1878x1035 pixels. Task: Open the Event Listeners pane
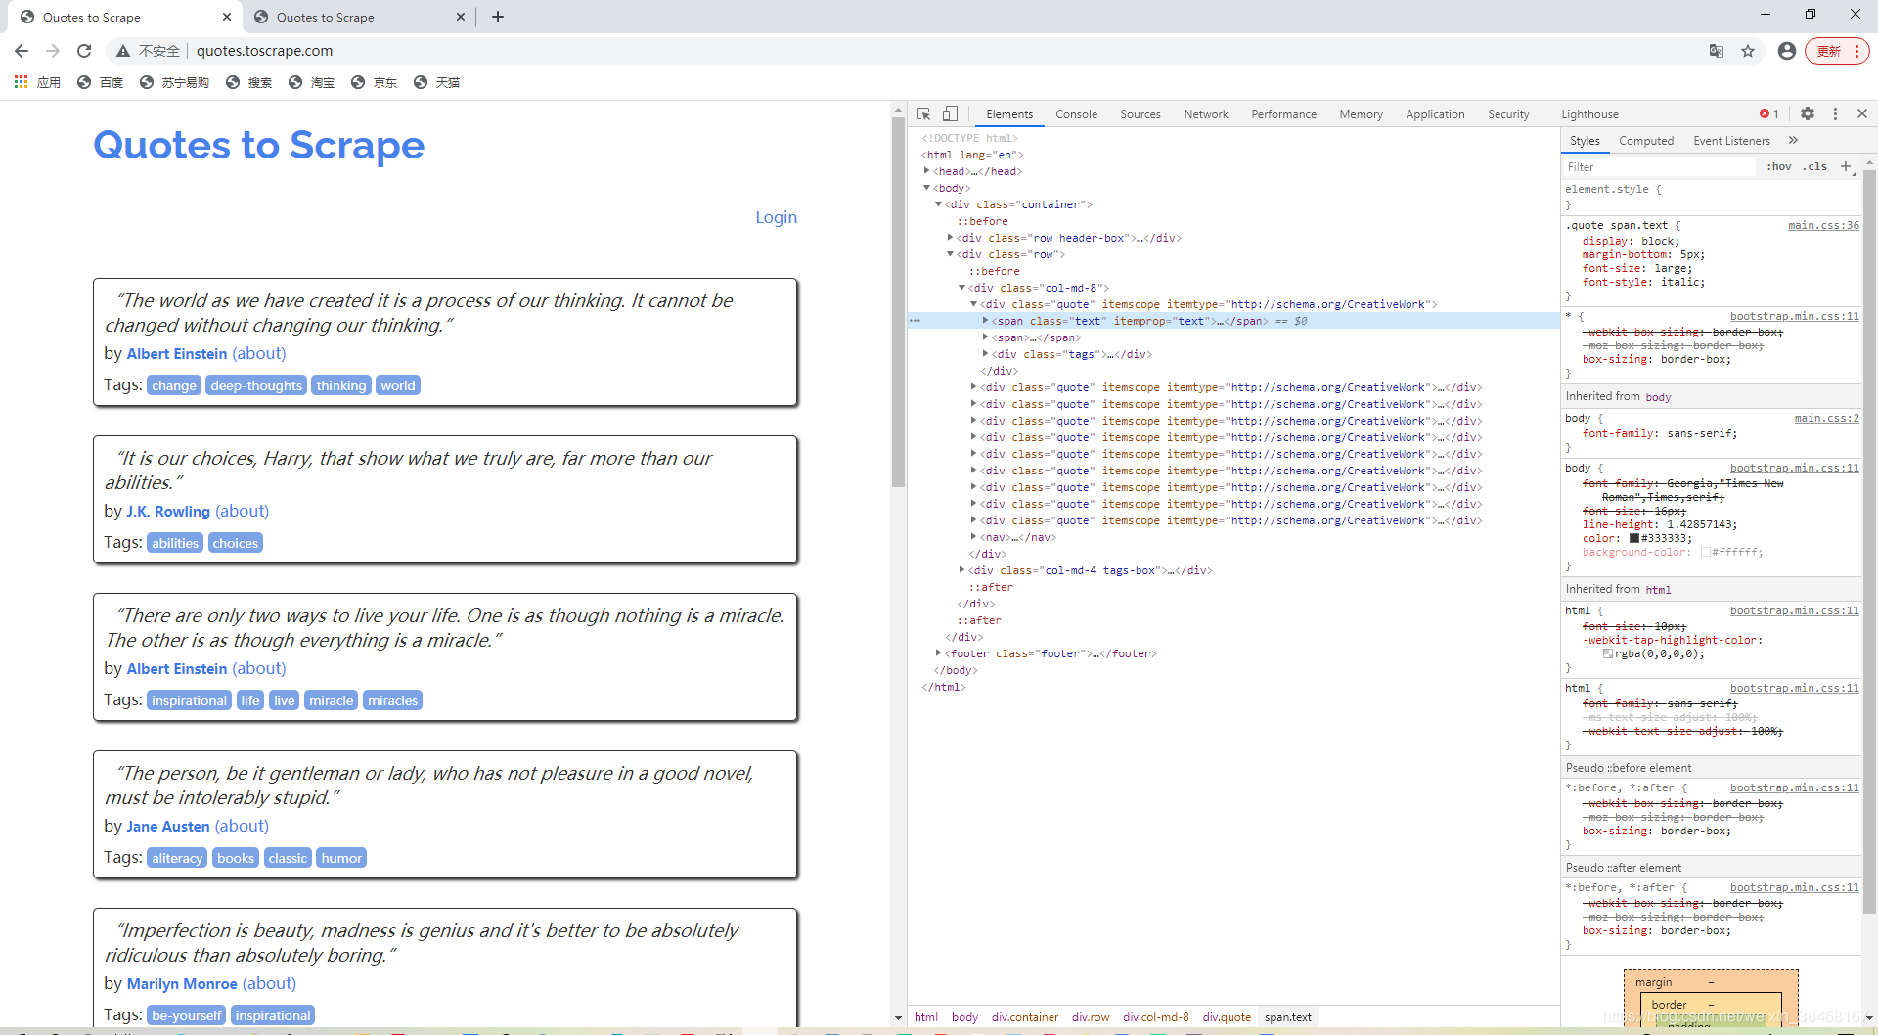[x=1731, y=141]
